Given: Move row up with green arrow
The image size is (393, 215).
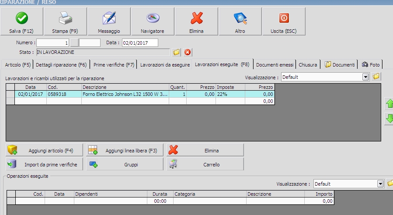Looking at the screenshot, I should pyautogui.click(x=389, y=104).
